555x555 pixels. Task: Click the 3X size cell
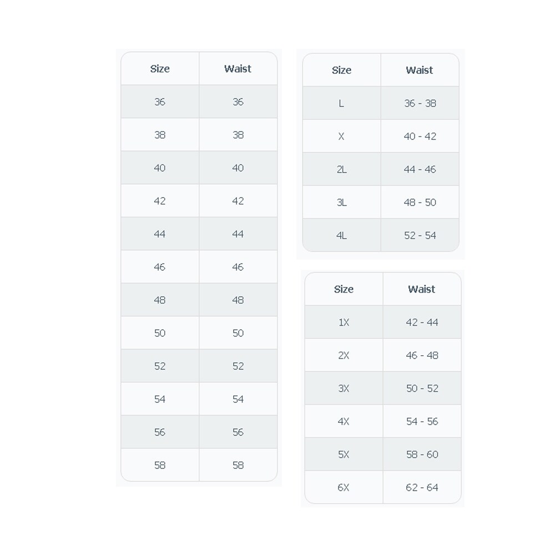(x=344, y=389)
